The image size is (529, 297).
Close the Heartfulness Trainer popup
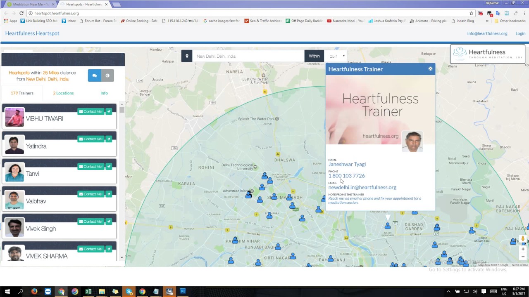click(x=430, y=69)
